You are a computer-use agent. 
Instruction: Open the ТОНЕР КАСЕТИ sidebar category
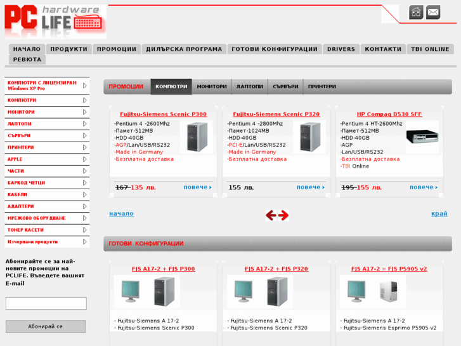coord(47,230)
